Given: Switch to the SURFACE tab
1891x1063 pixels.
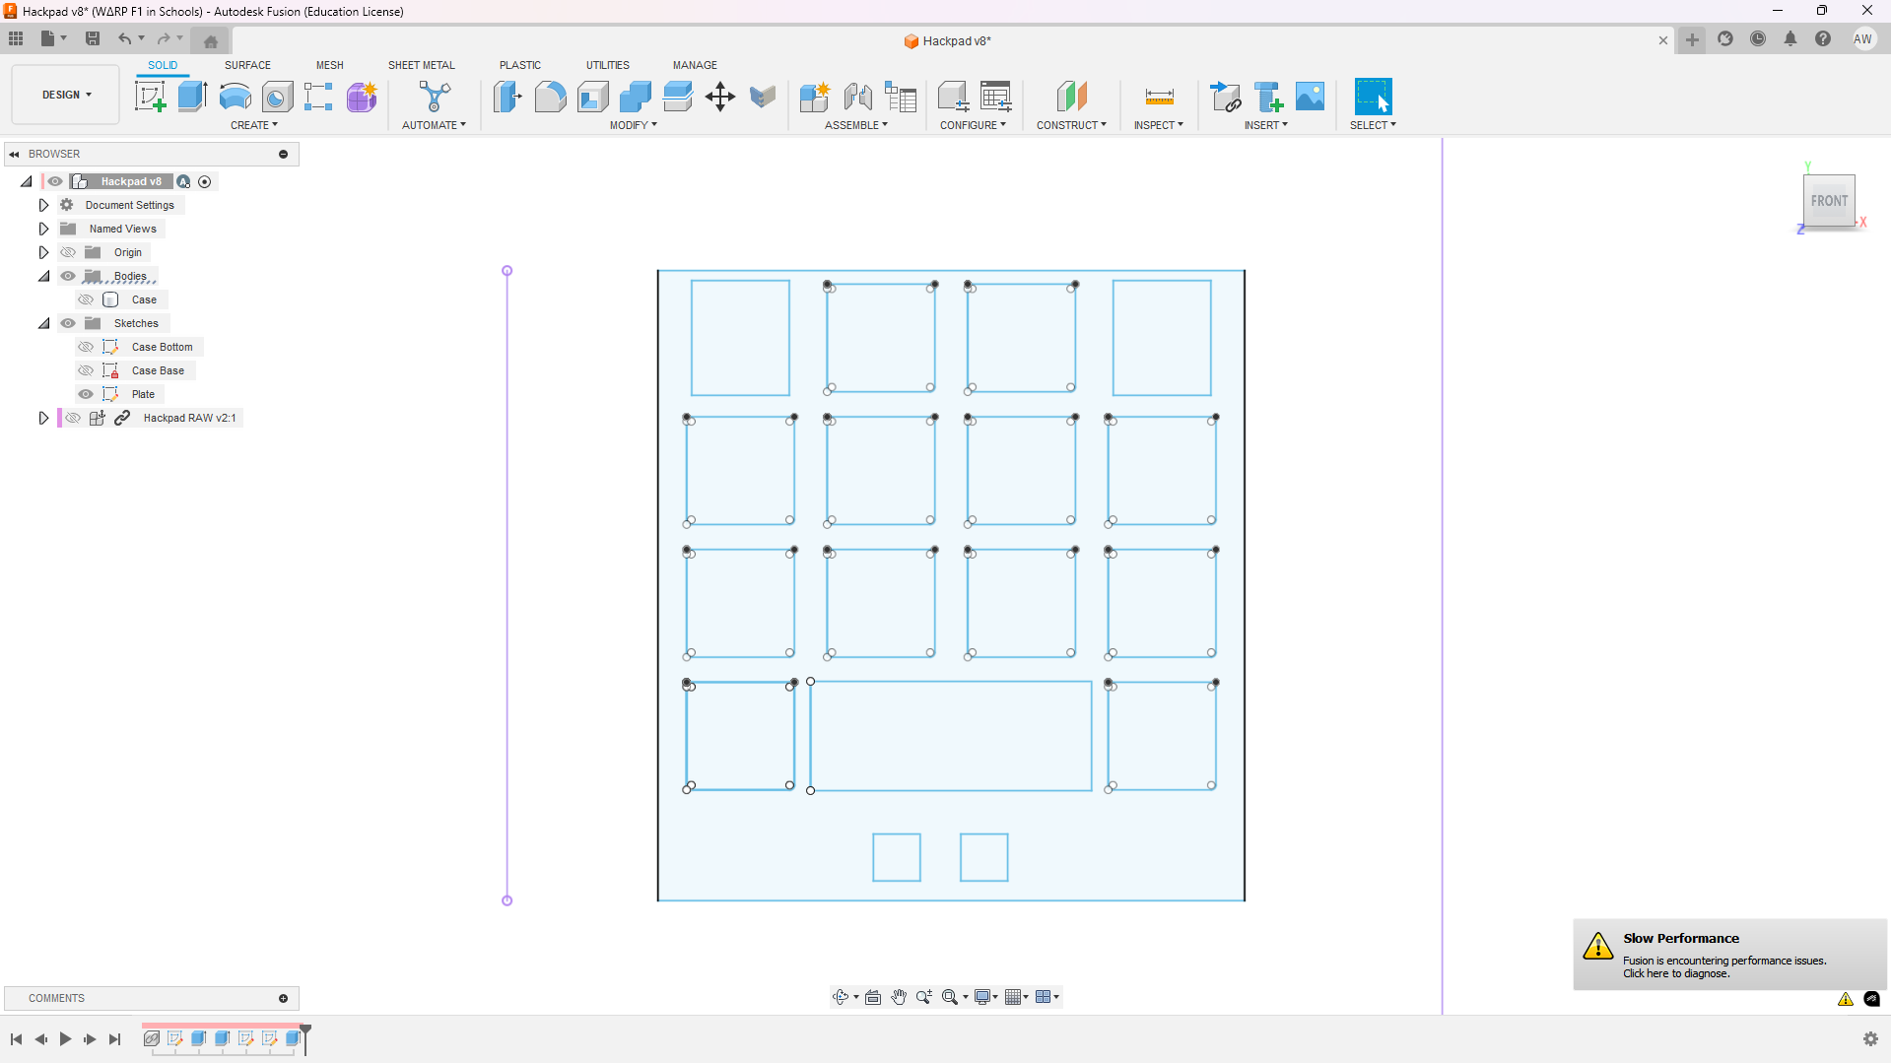Looking at the screenshot, I should (x=247, y=65).
